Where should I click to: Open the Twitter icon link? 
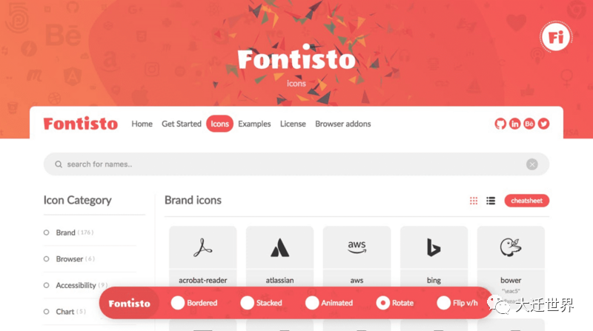[543, 124]
